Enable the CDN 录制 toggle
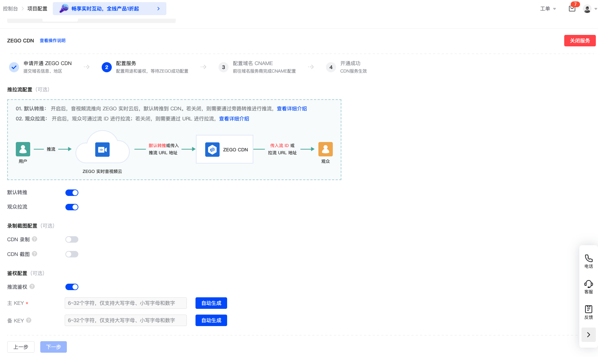The image size is (598, 357). 72,239
